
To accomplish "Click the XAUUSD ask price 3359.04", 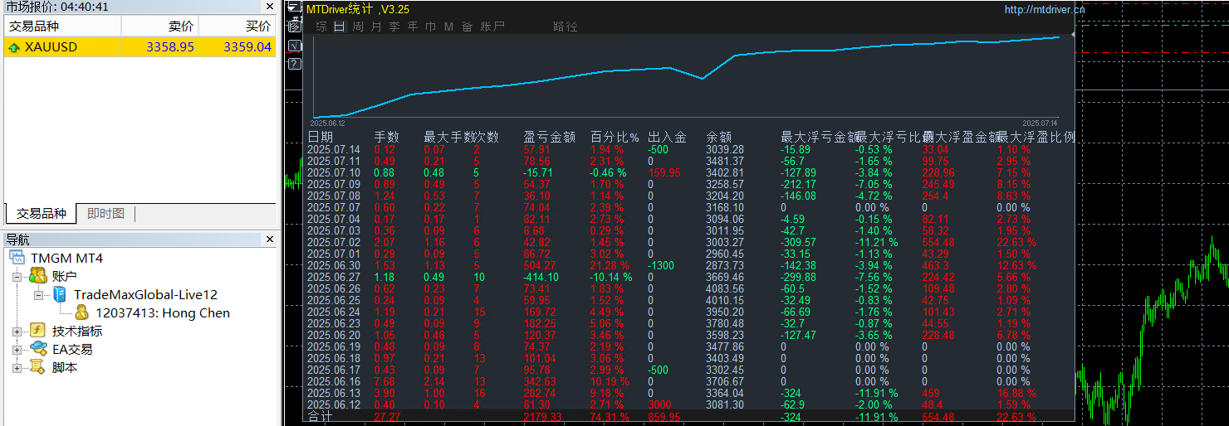I will [x=247, y=47].
